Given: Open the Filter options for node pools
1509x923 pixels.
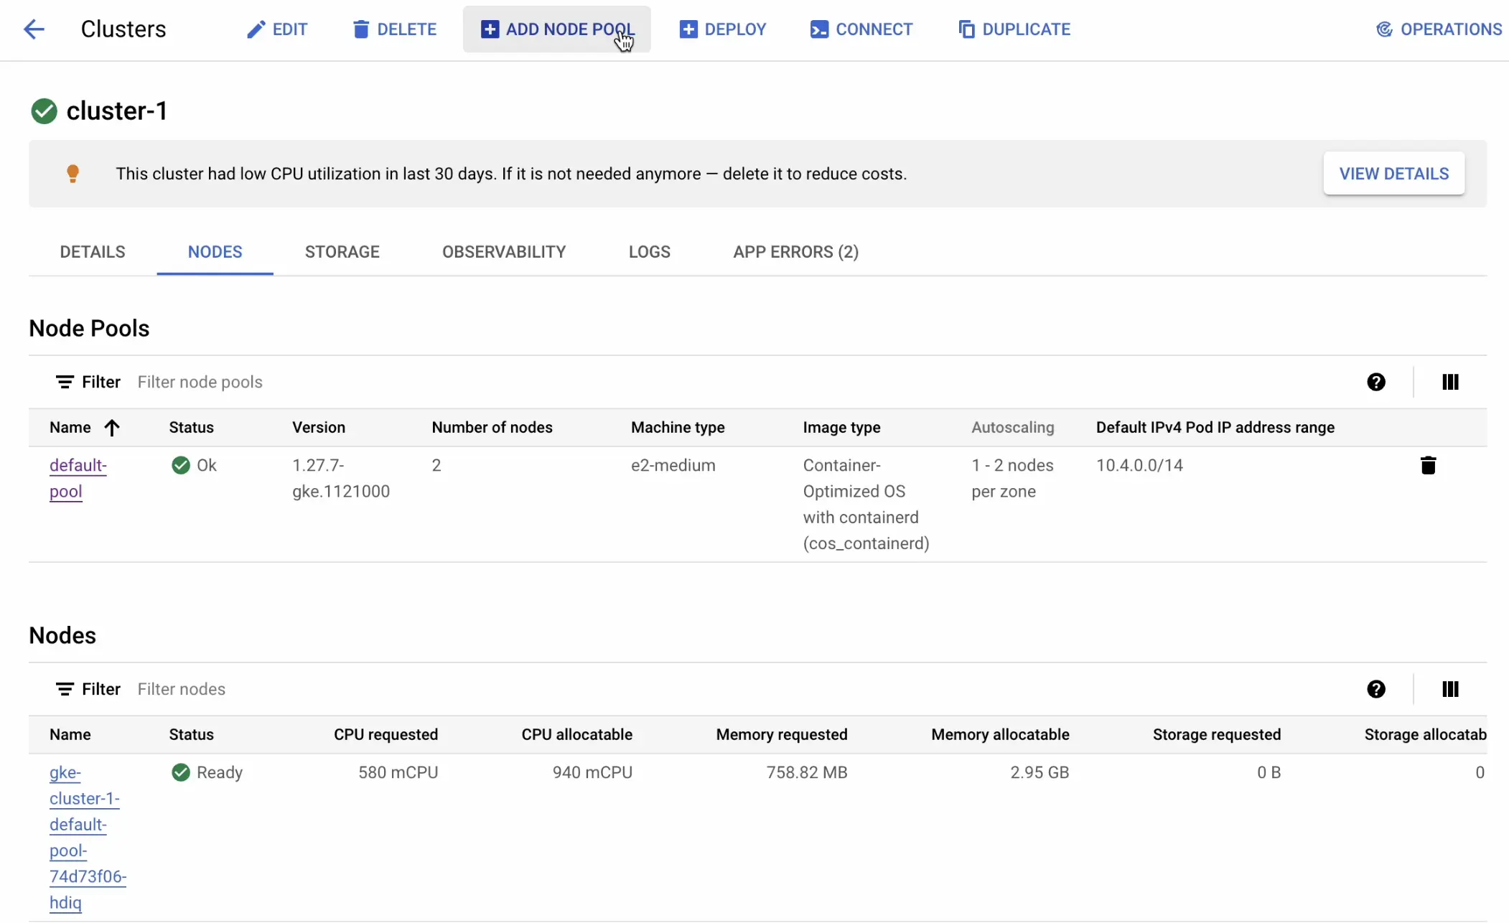Looking at the screenshot, I should [88, 382].
